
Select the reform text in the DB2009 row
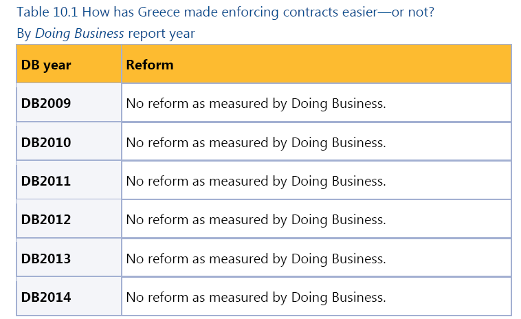[256, 104]
